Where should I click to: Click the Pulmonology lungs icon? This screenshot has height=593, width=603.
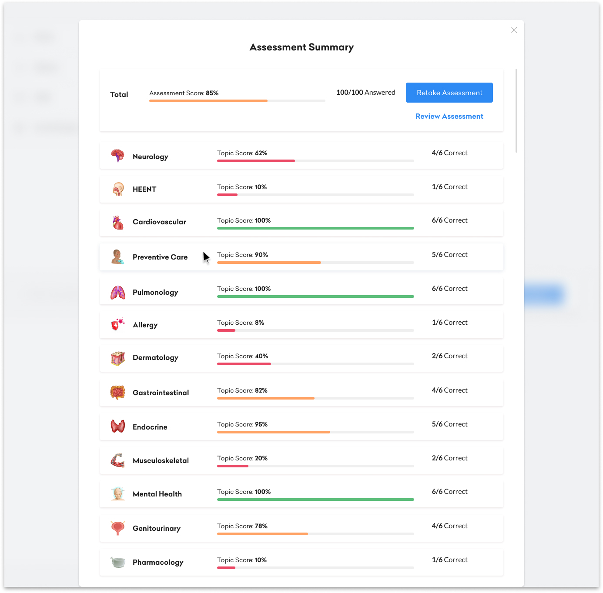point(117,293)
